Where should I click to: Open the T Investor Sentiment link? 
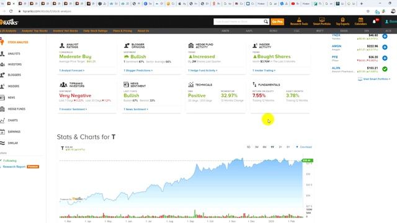coord(73,109)
